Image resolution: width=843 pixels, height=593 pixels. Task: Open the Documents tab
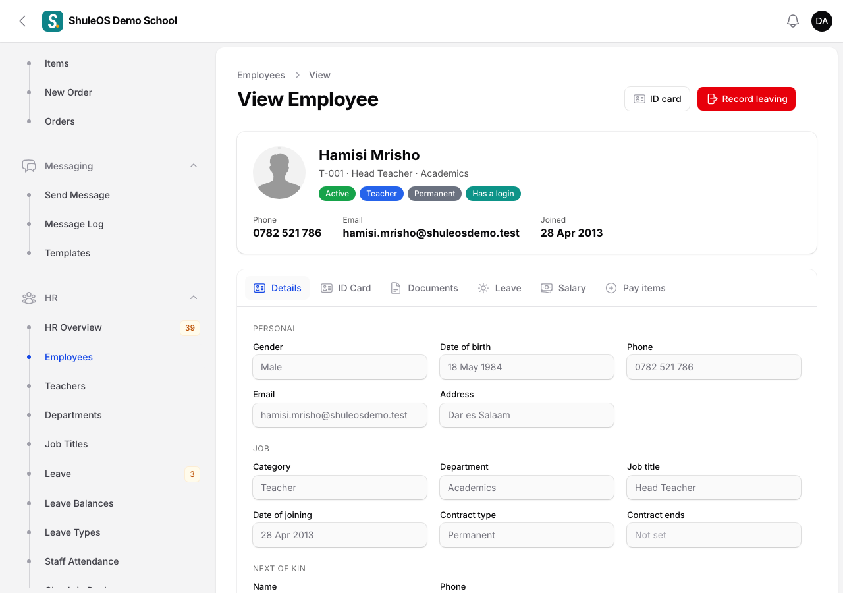[x=424, y=288]
